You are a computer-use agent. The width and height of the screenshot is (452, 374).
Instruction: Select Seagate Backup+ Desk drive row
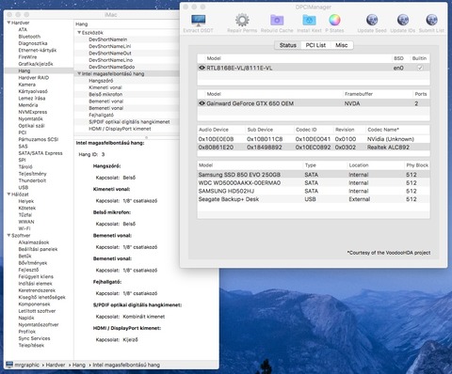click(x=314, y=199)
